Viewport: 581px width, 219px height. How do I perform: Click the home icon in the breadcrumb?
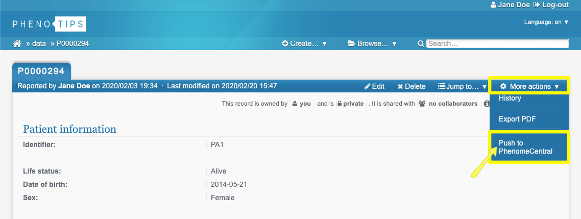point(17,44)
